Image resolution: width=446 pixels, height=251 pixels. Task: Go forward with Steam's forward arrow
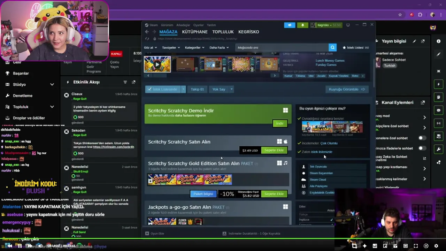point(154,32)
